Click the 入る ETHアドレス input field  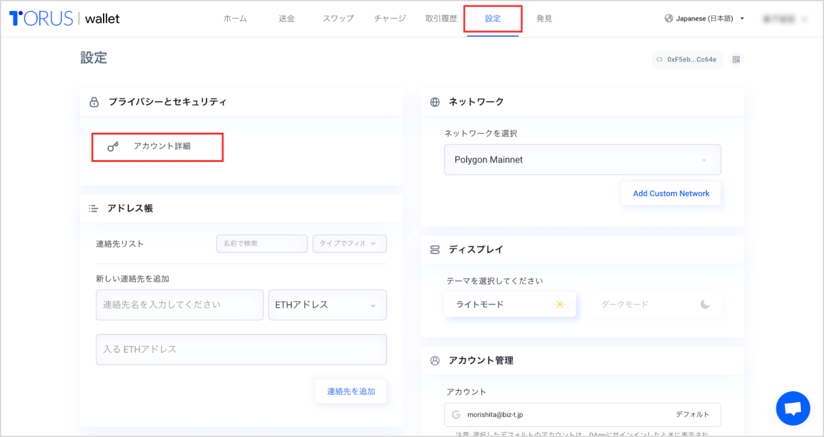coord(241,349)
